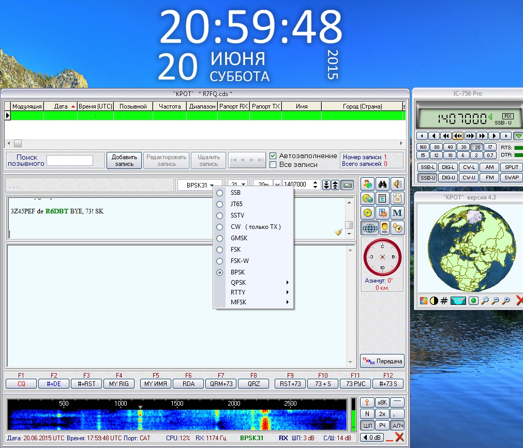The image size is (523, 448).
Task: Open the bold M macros icon
Action: tap(397, 212)
